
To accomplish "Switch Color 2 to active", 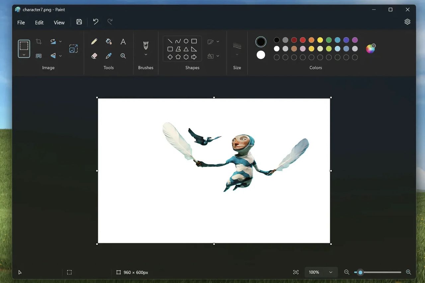I will 261,55.
